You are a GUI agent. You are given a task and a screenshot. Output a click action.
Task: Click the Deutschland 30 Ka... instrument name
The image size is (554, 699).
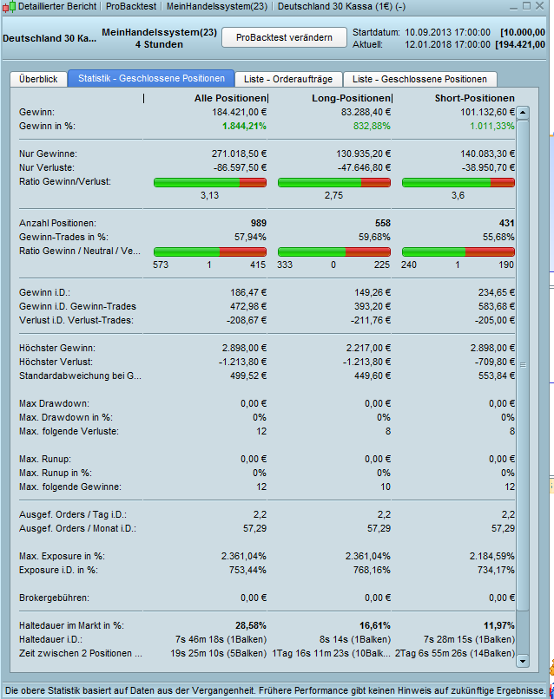pyautogui.click(x=49, y=38)
